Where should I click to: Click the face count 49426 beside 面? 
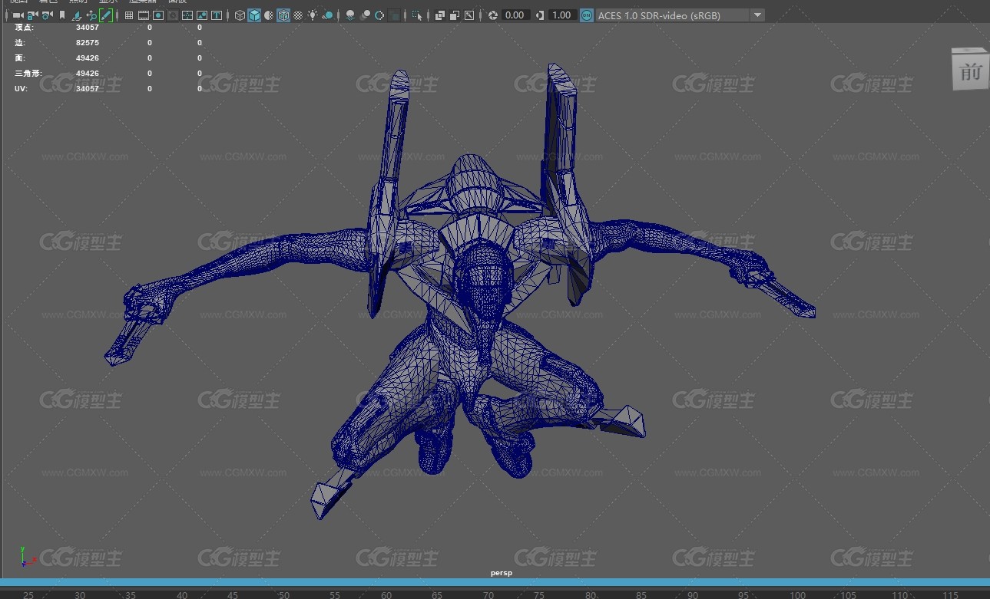87,58
